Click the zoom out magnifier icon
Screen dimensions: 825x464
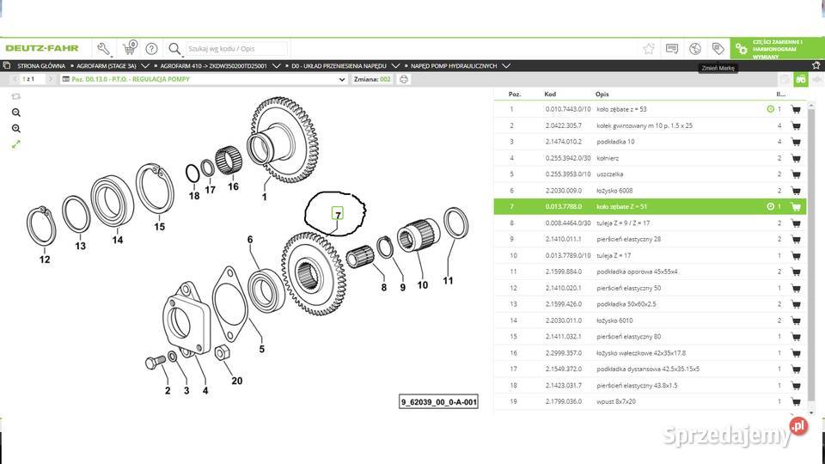(x=16, y=113)
